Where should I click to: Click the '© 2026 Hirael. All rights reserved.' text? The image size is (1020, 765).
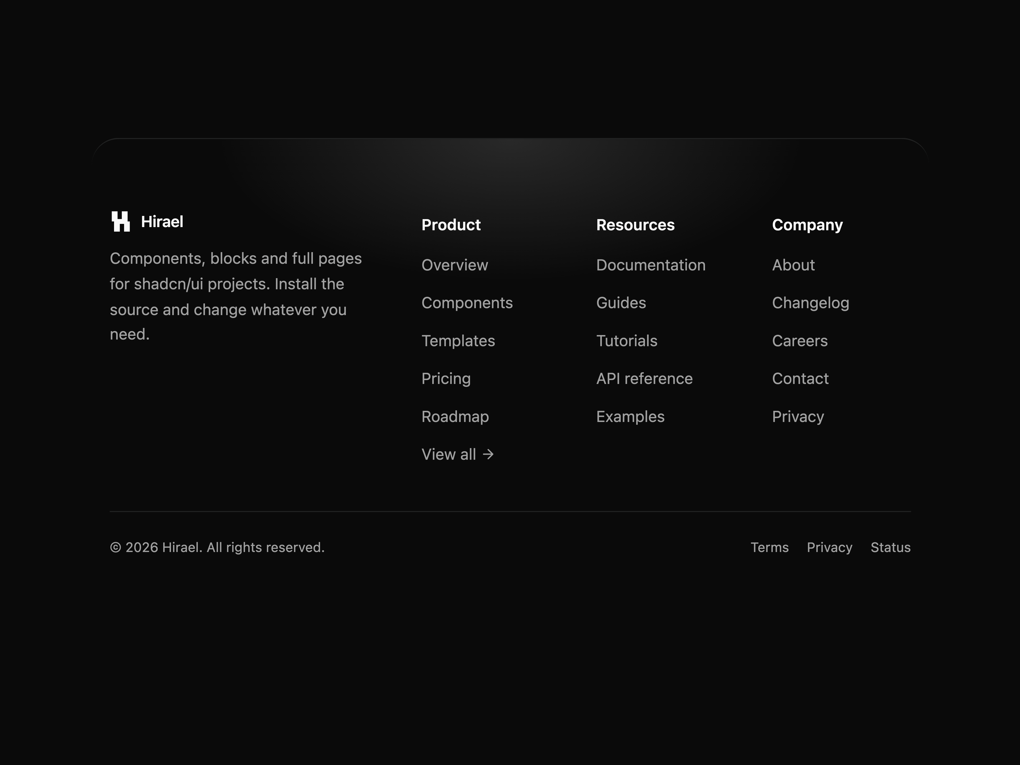[217, 547]
